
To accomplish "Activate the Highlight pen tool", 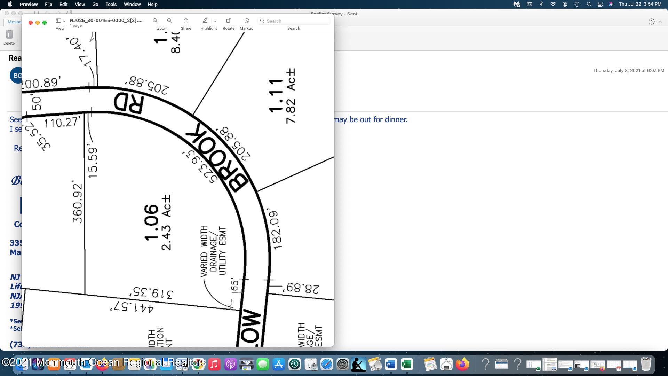I will 205,21.
